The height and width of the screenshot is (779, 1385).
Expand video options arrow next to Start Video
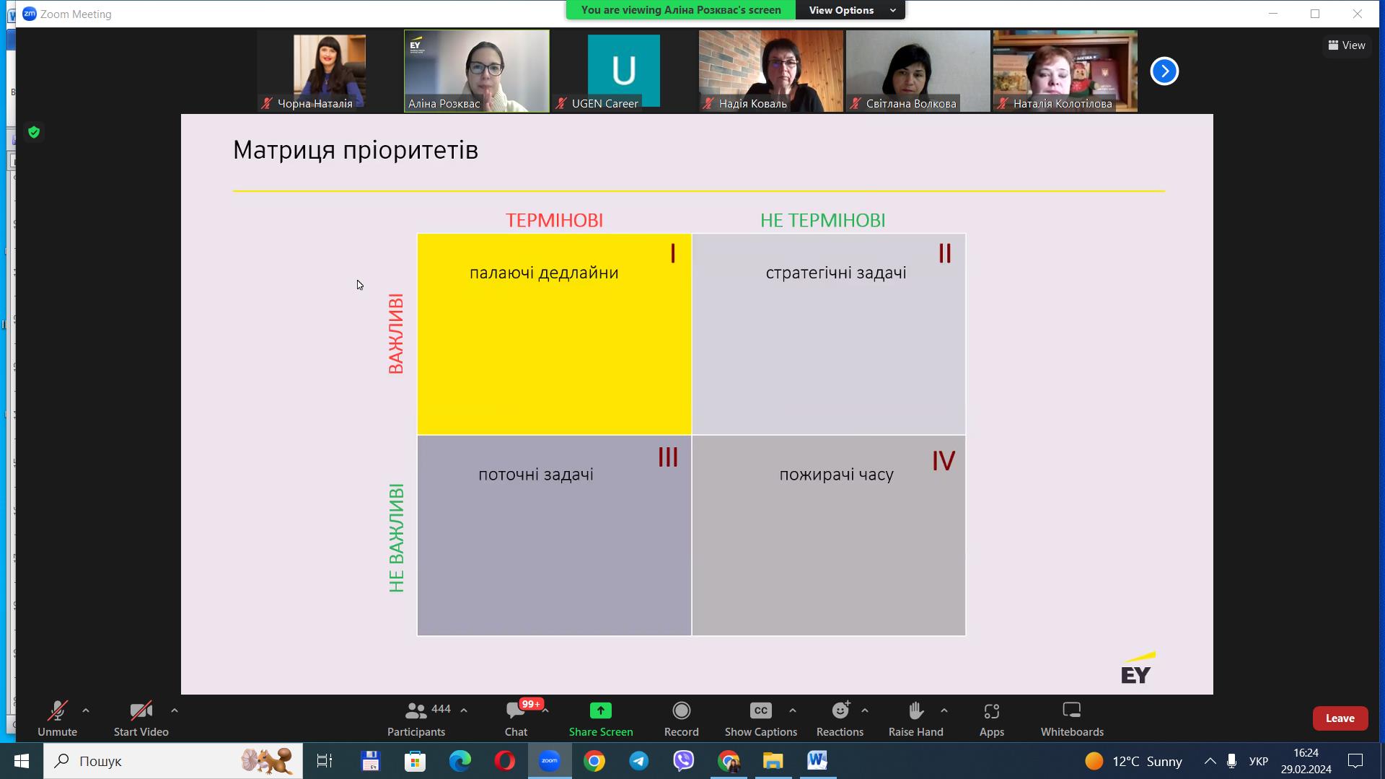pos(175,710)
